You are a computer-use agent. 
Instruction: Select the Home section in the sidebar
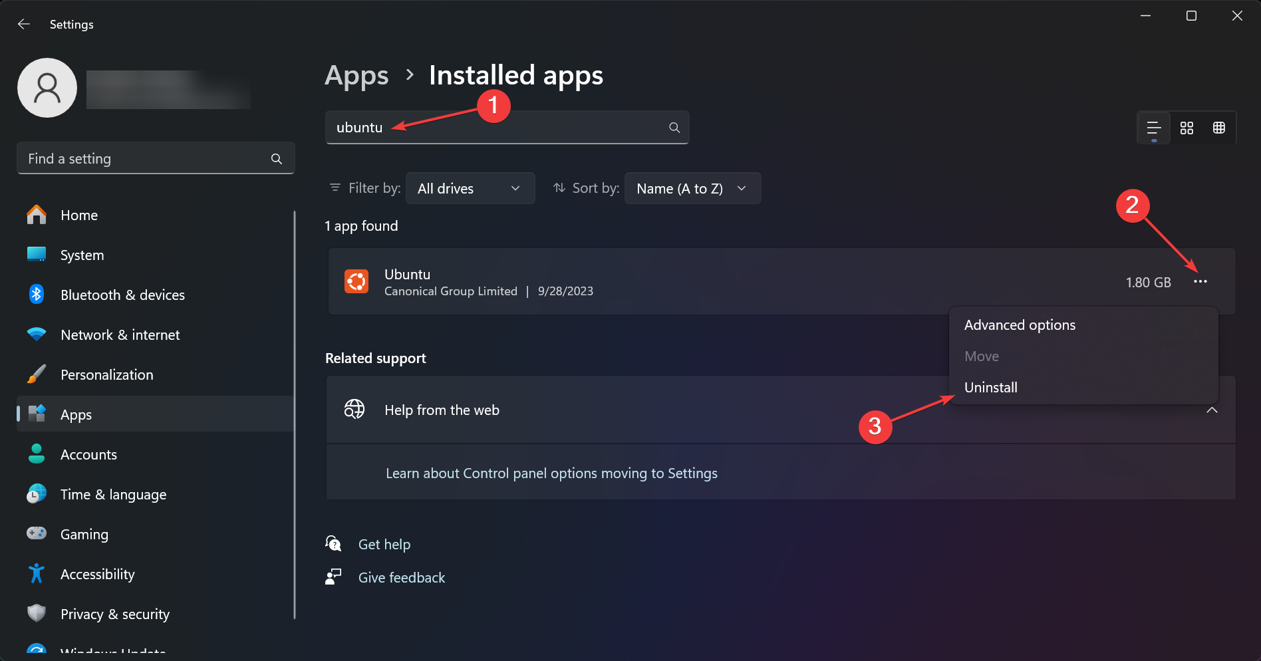(x=78, y=215)
